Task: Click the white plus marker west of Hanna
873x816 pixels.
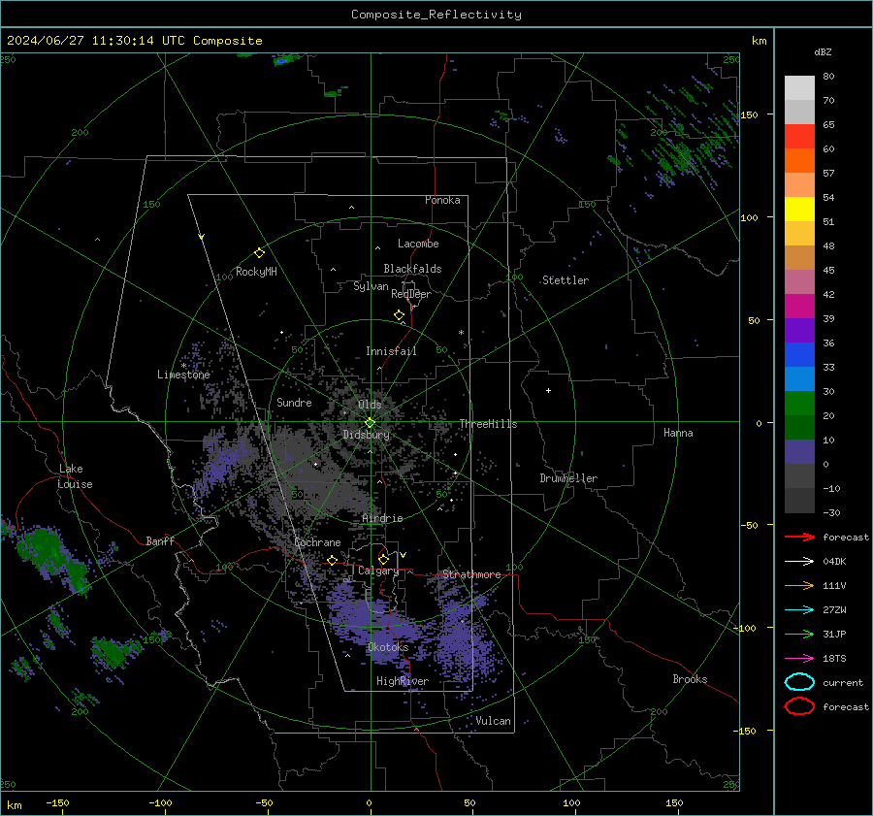Action: (x=548, y=390)
